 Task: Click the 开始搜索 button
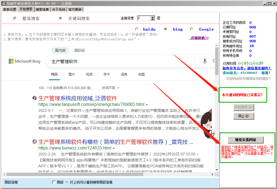244,107
